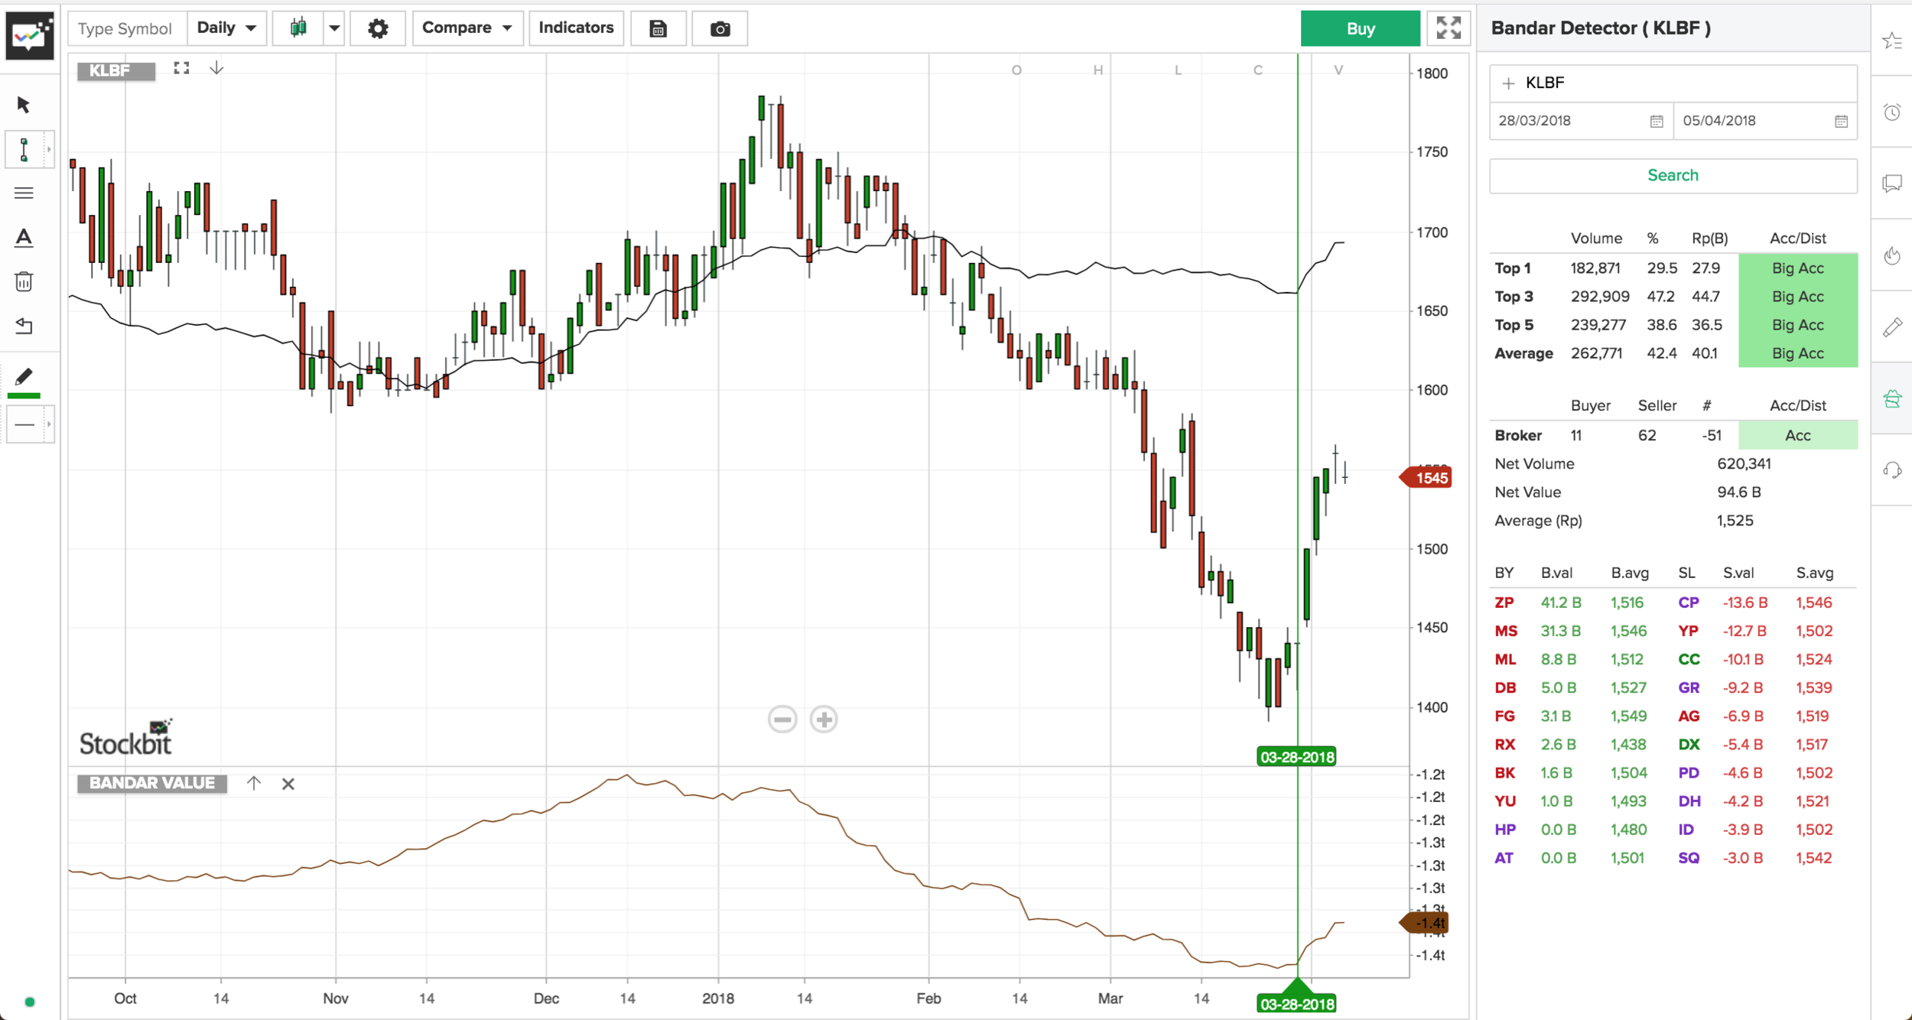Select the arrow cursor tool

coord(24,104)
